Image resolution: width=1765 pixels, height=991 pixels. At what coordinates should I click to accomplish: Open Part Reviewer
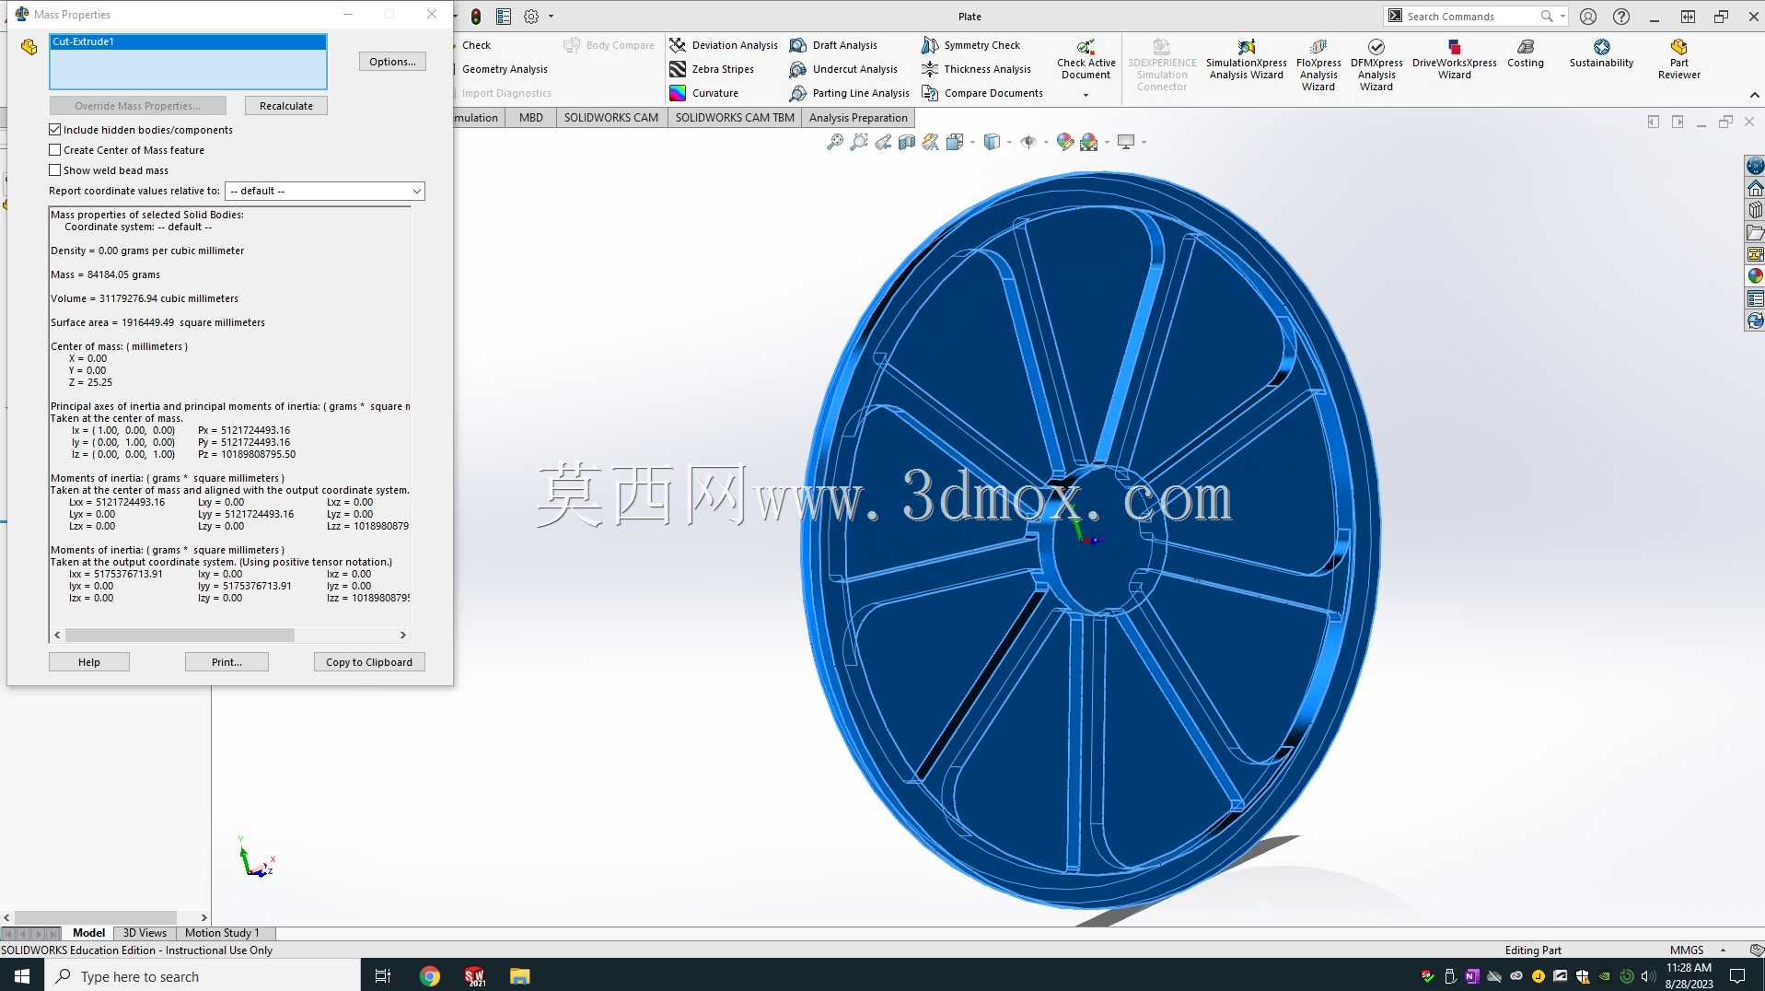[1679, 60]
